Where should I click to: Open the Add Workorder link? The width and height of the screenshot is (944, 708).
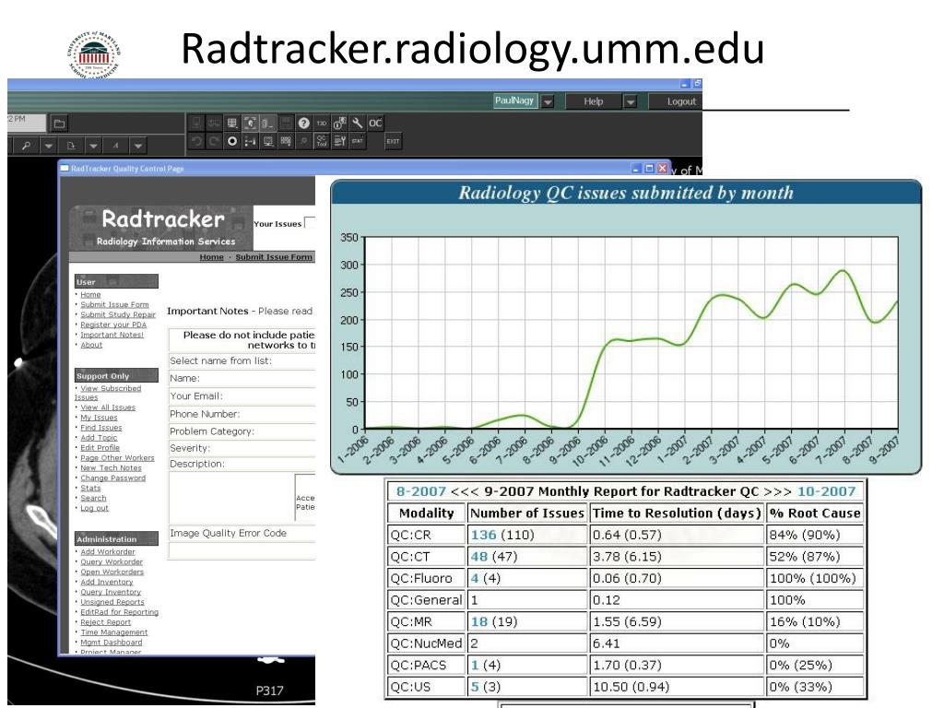click(108, 552)
